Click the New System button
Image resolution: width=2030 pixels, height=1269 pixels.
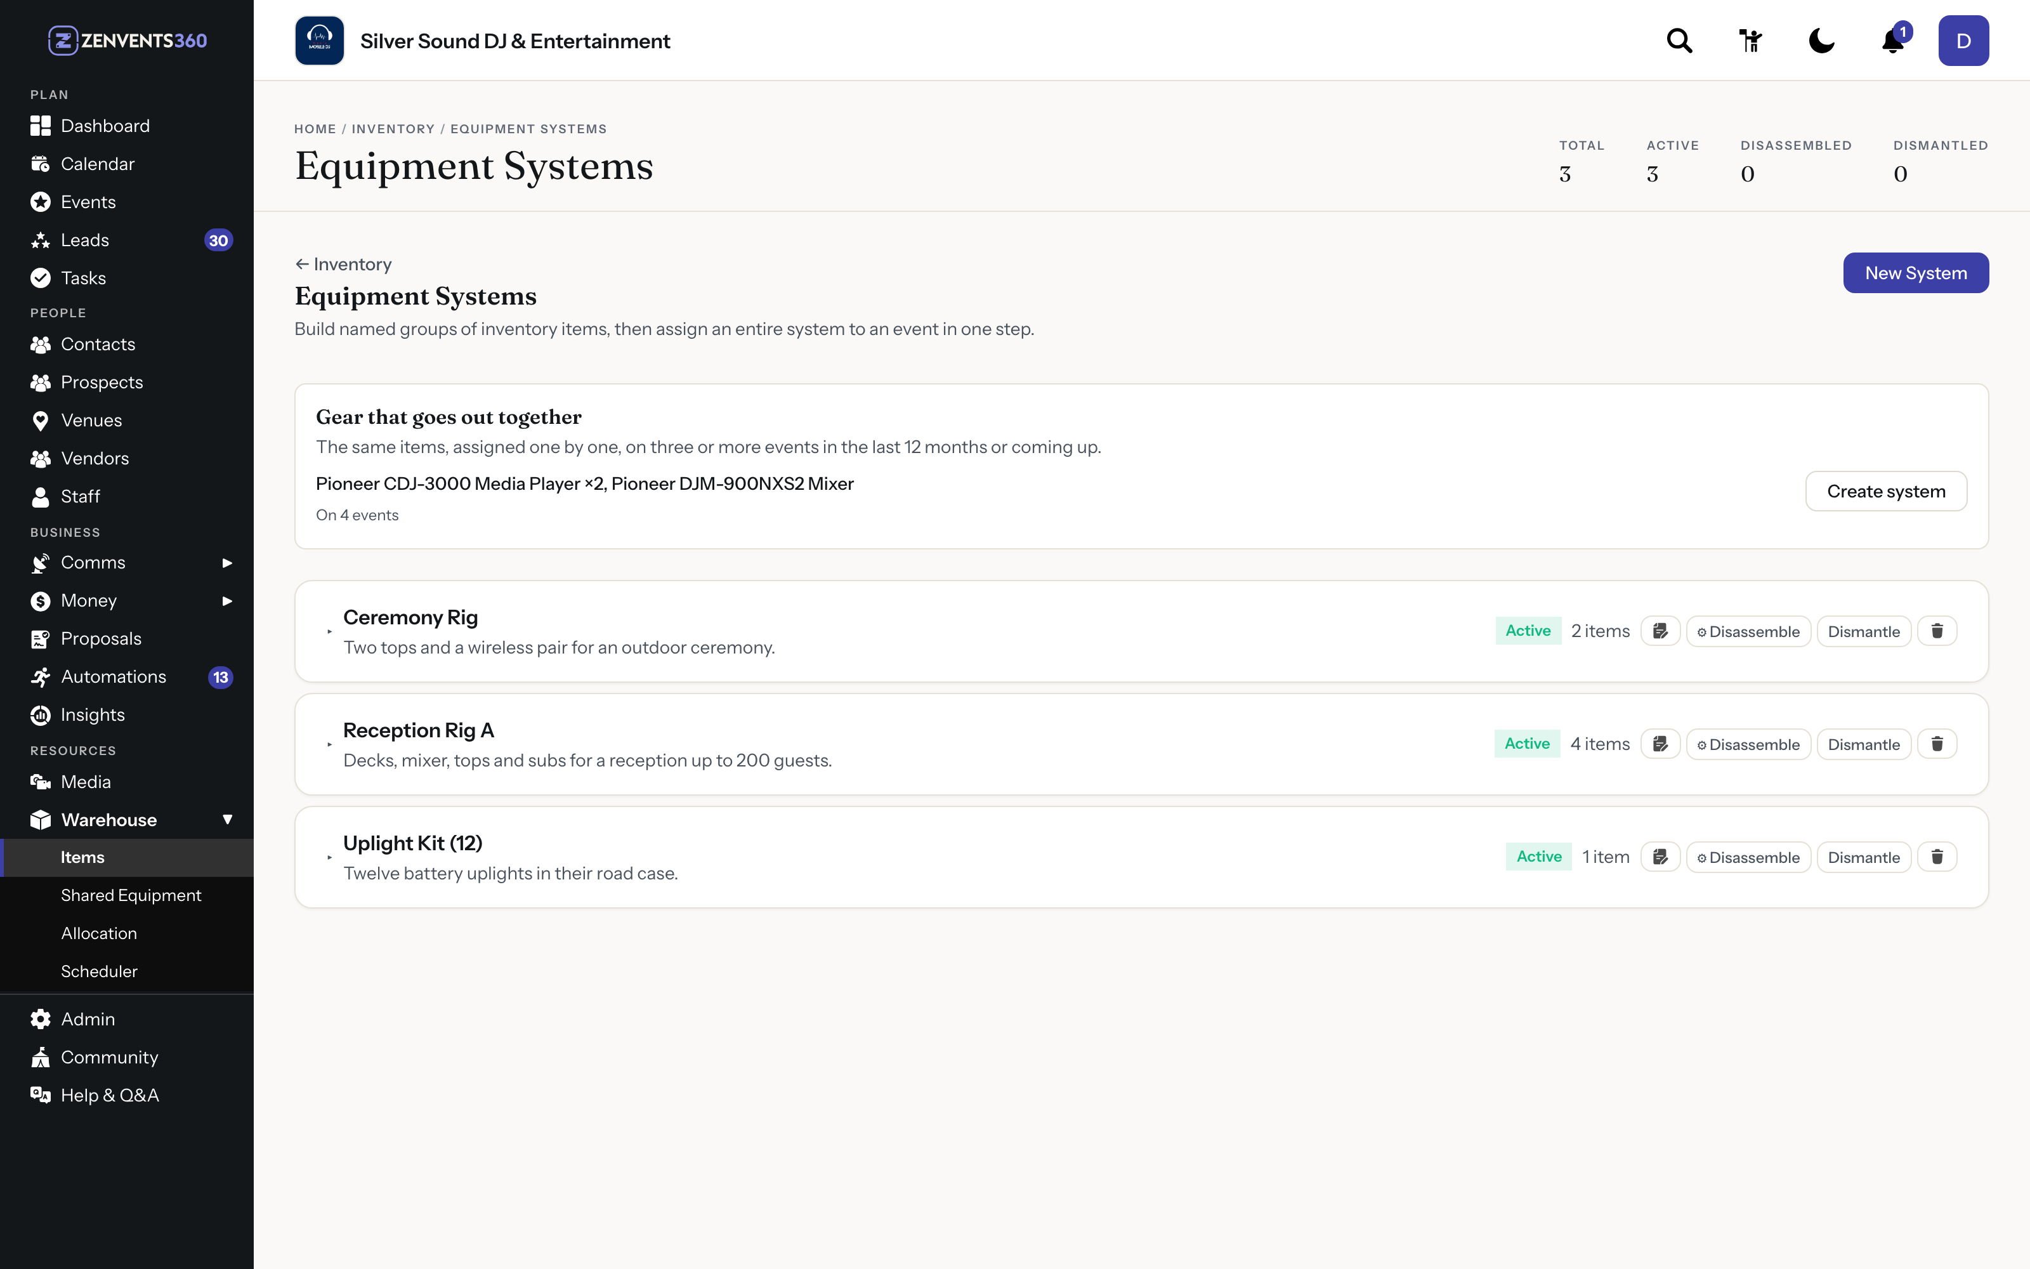[x=1915, y=273]
